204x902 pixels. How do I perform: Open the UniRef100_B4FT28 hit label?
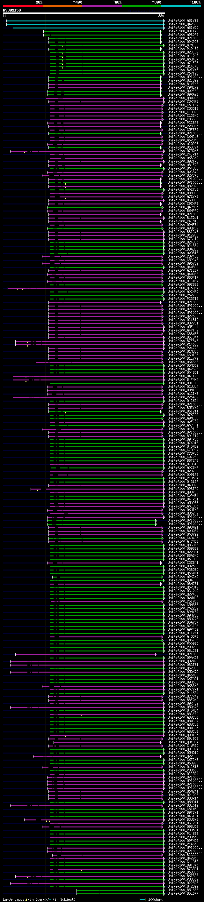coord(183,376)
